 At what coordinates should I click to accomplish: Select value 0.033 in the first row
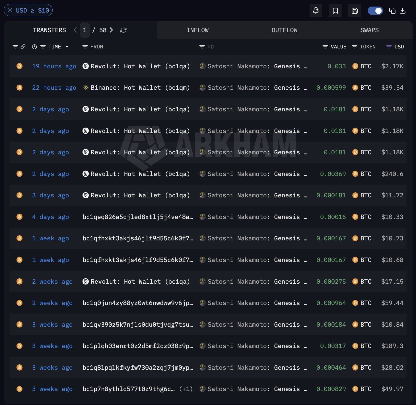click(337, 66)
